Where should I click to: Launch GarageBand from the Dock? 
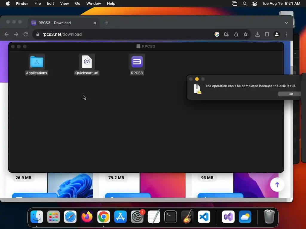click(187, 217)
